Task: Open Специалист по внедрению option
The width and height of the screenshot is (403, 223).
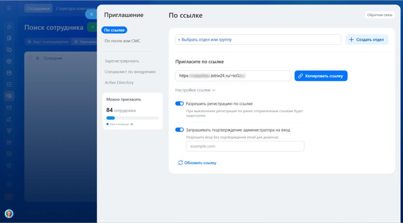Action: 130,72
